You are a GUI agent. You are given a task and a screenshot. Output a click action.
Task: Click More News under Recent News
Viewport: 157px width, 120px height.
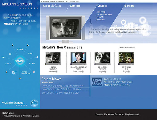pyautogui.click(x=48, y=83)
